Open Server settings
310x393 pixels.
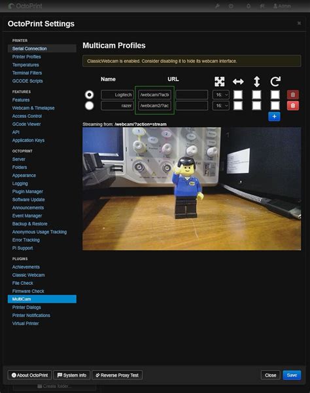[x=19, y=159]
